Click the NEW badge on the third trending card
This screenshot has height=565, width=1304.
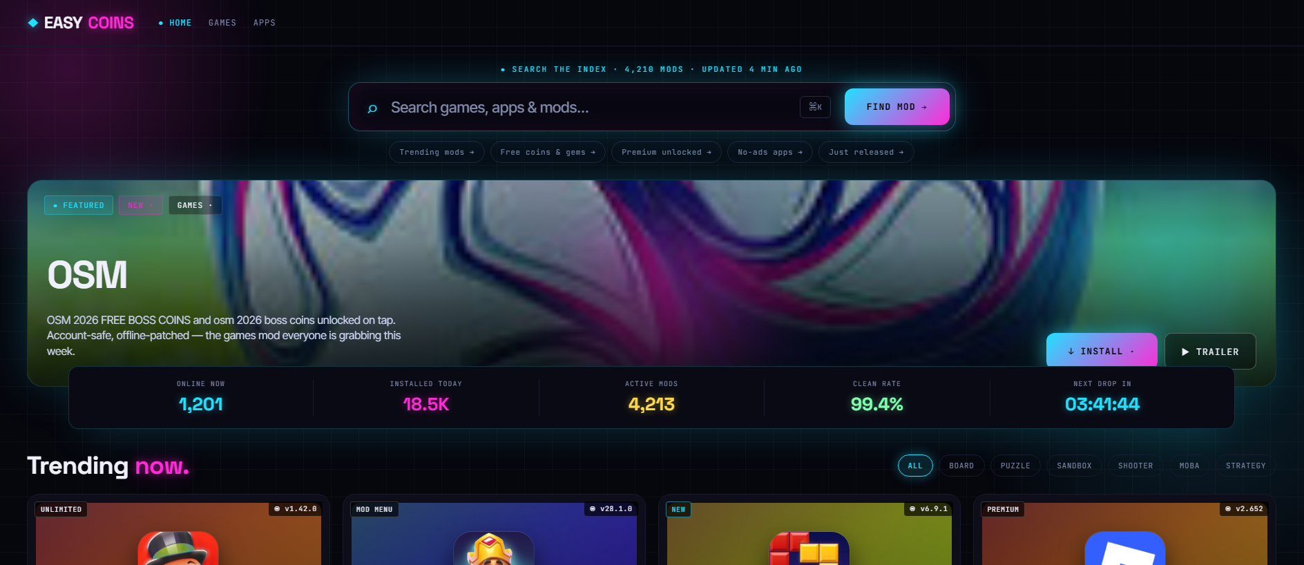(679, 510)
